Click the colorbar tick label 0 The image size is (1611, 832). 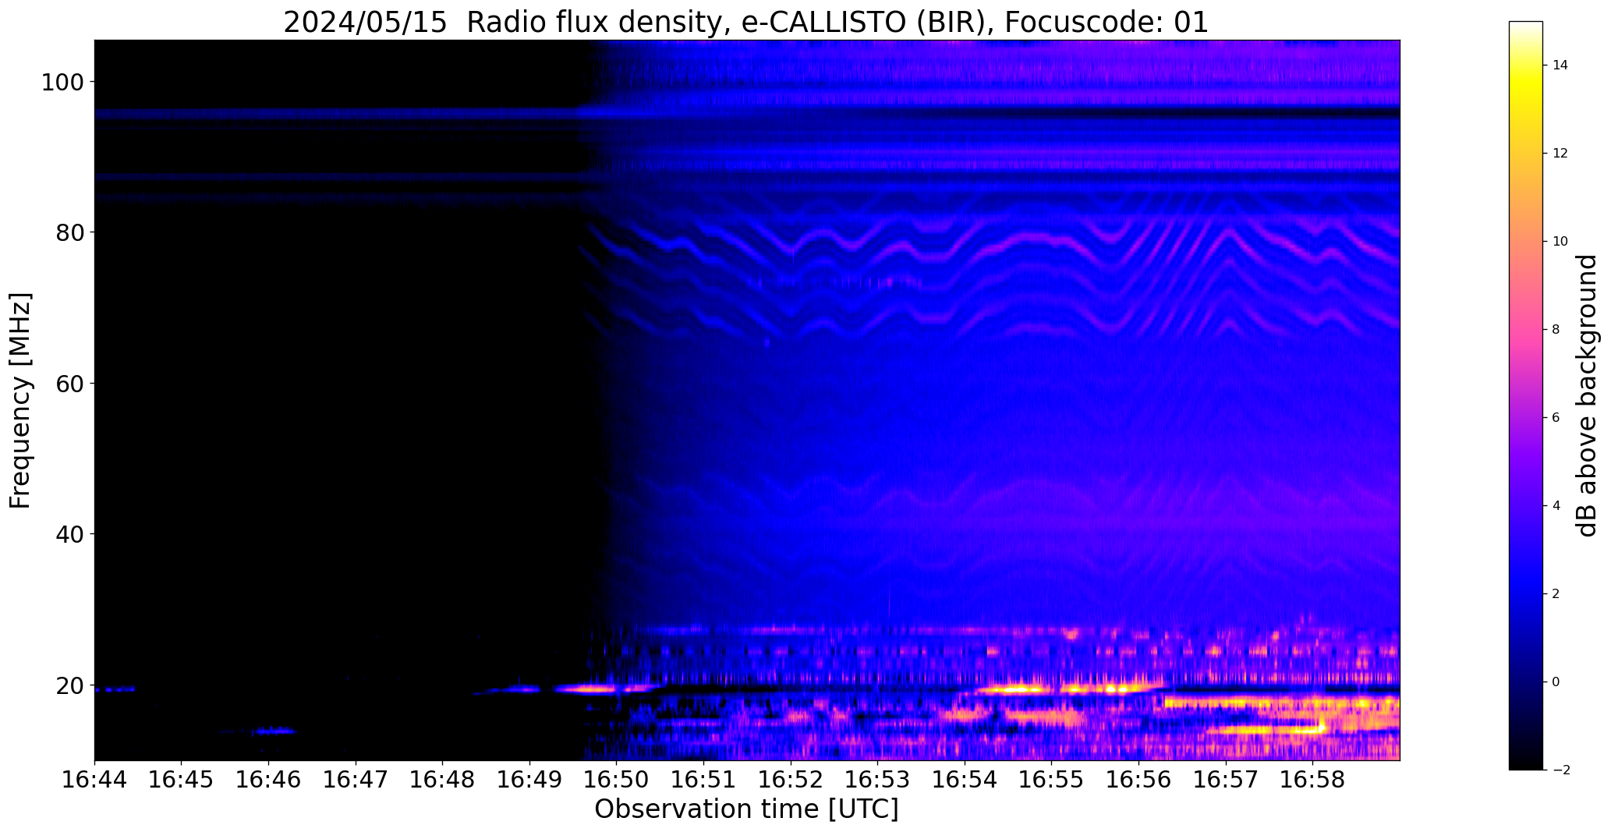coord(1556,682)
